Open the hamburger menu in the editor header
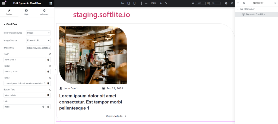Viewport: 278px width, 124px height. (4, 3)
